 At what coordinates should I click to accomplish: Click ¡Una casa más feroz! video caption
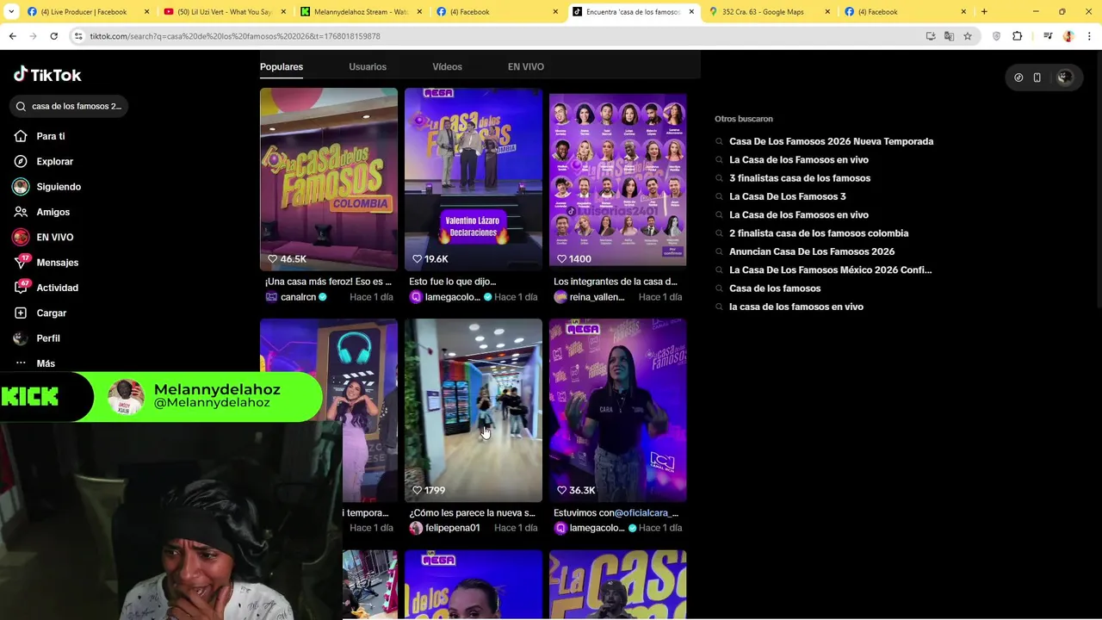tap(328, 282)
